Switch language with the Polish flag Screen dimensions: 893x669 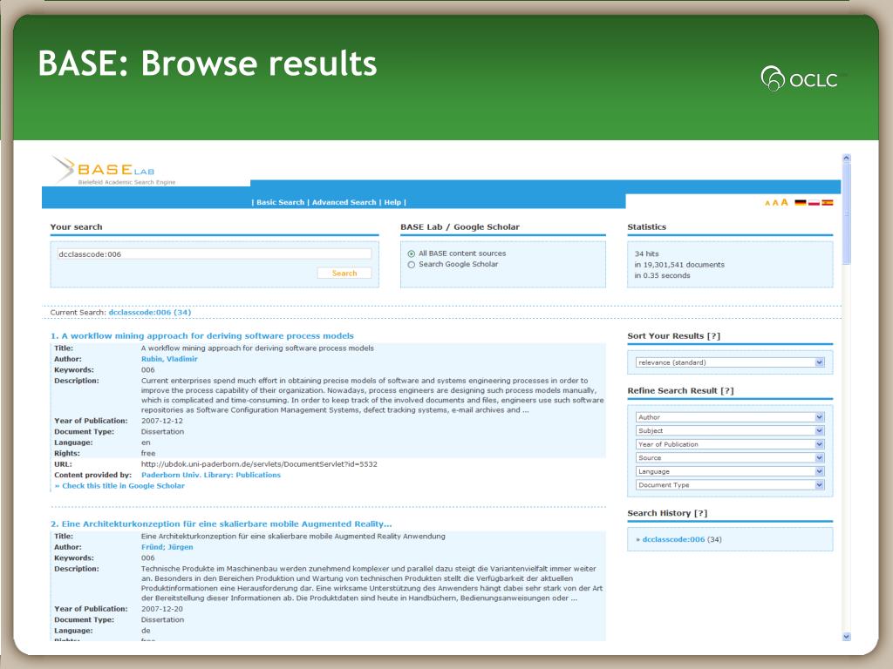[814, 202]
